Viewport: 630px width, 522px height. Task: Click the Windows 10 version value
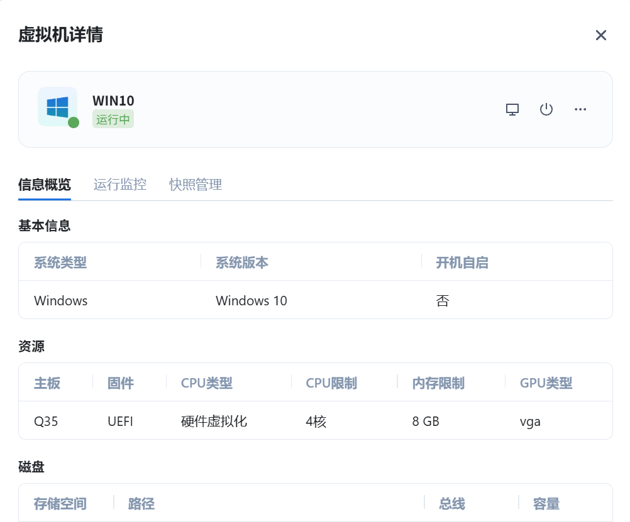tap(251, 301)
